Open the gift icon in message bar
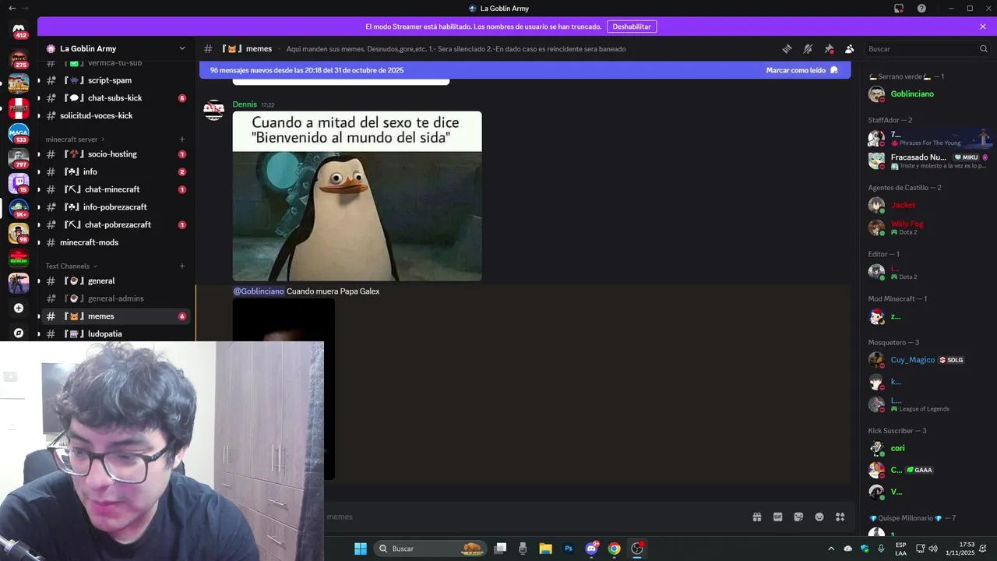The height and width of the screenshot is (561, 997). (756, 517)
